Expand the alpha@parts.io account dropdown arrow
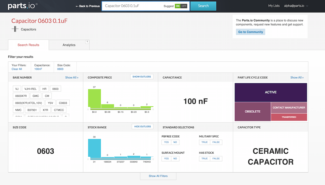The height and width of the screenshot is (185, 325). pos(307,6)
